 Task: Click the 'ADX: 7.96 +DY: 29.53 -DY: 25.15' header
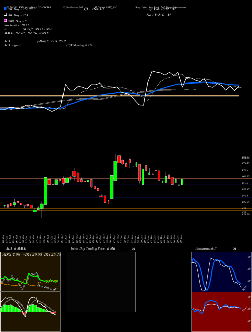tap(32, 254)
